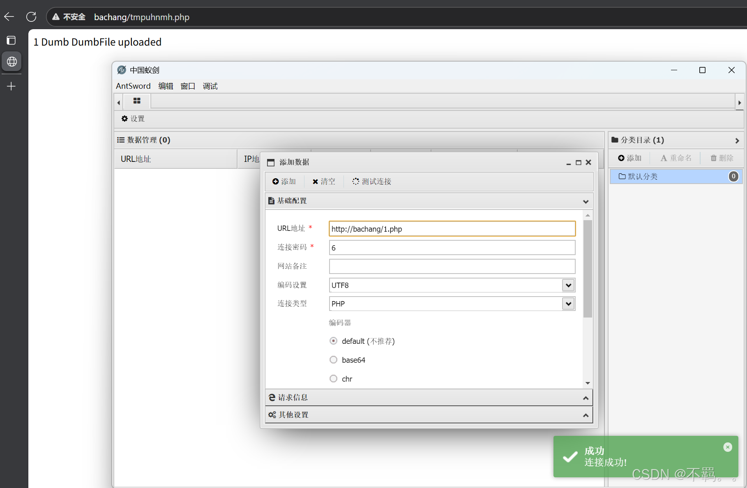This screenshot has width=747, height=488.
Task: Click the checkmark icon in success toast
Action: coord(570,457)
